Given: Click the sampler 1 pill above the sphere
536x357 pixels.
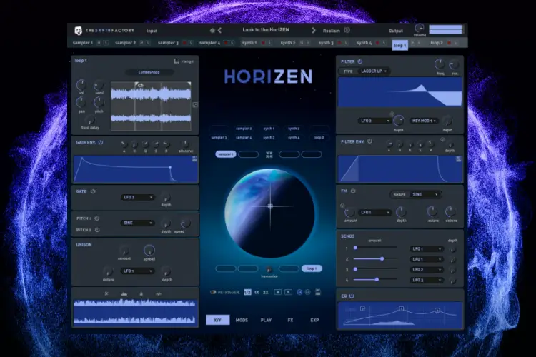Looking at the screenshot, I should 226,154.
